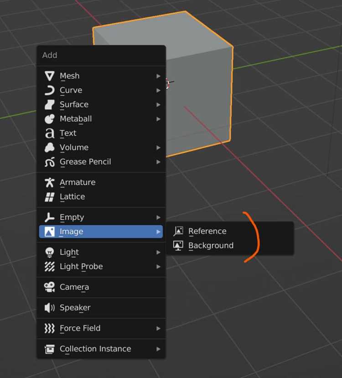The height and width of the screenshot is (378, 342).
Task: Open the Mesh entry label
Action: click(70, 76)
